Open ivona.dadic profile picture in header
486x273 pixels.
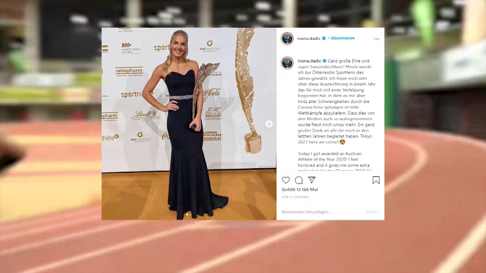[287, 38]
